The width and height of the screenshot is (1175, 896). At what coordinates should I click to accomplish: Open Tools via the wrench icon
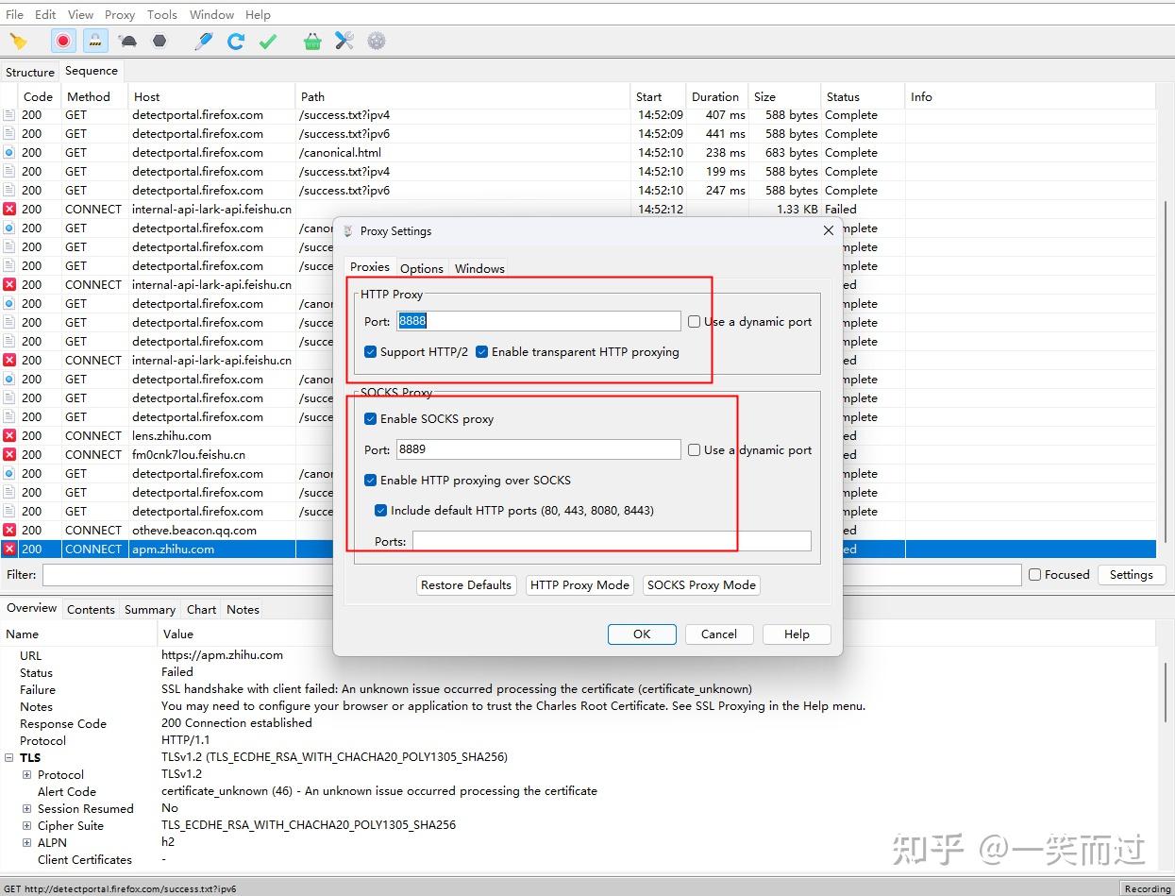click(344, 42)
